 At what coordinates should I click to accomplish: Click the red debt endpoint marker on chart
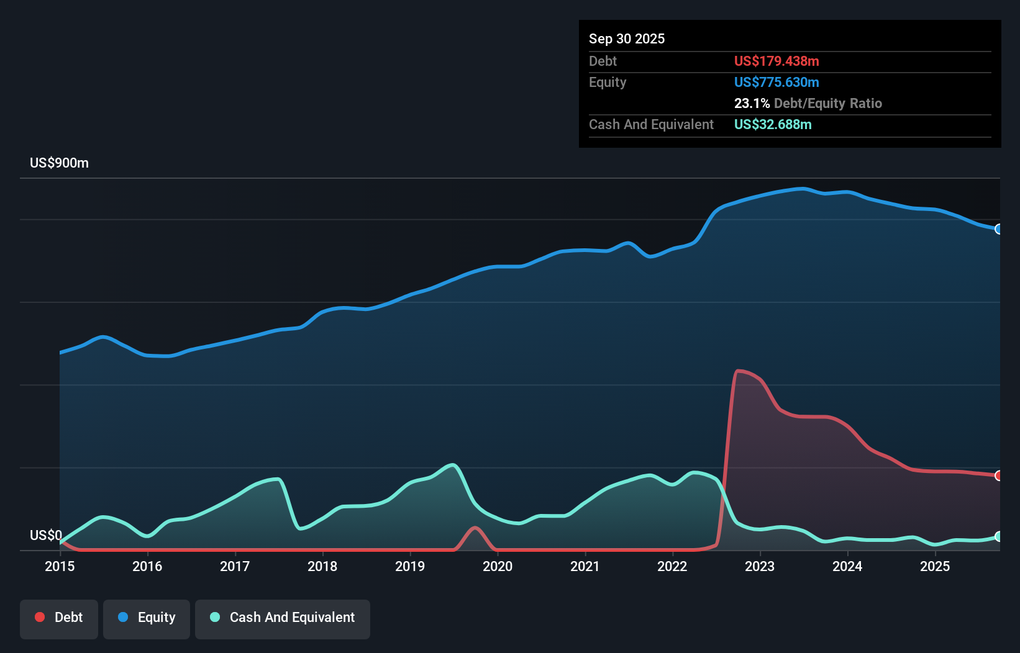(x=998, y=475)
